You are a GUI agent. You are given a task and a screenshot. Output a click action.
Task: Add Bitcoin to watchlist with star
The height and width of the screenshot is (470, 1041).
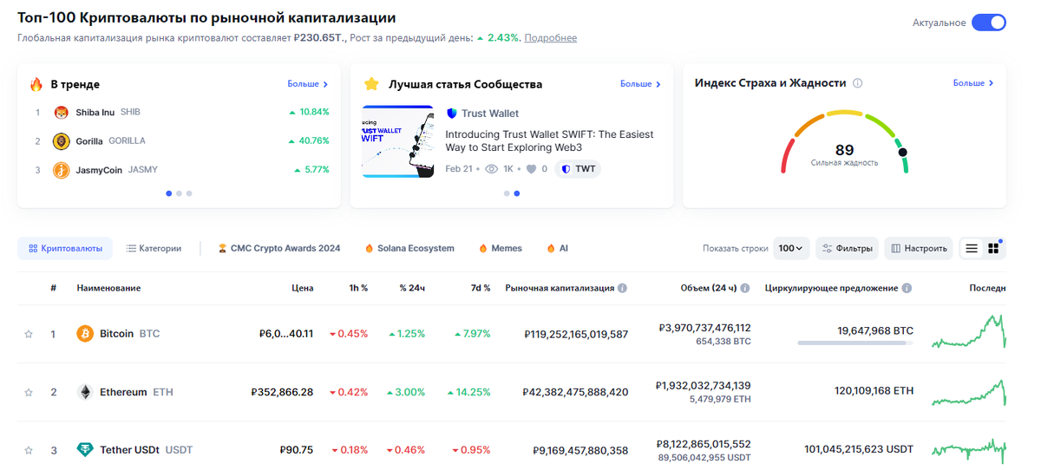click(29, 334)
